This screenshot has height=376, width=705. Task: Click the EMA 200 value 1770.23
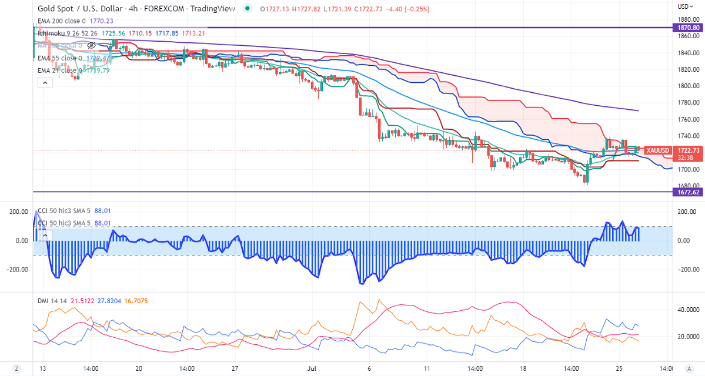tap(101, 21)
